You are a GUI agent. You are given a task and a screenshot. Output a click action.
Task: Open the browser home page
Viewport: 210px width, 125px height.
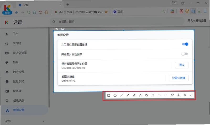pyautogui.click(x=35, y=12)
